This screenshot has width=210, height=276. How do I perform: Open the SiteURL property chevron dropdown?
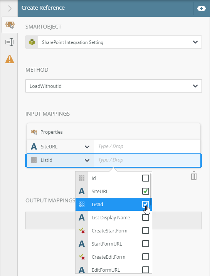[x=87, y=147]
